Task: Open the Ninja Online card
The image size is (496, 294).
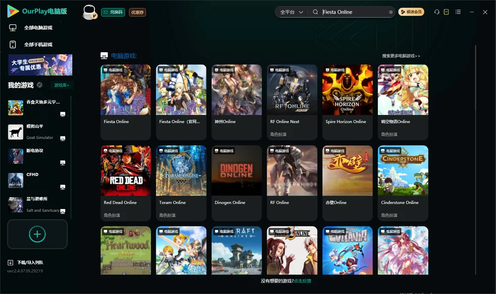Action: (x=292, y=250)
